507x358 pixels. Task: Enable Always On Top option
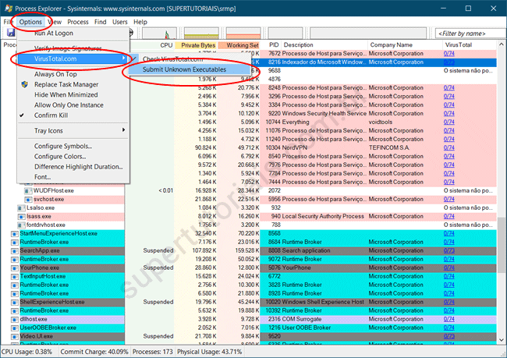(x=55, y=73)
